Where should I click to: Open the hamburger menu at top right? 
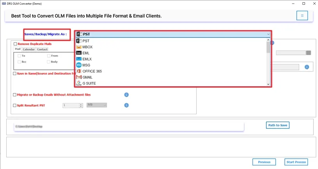[x=302, y=16]
